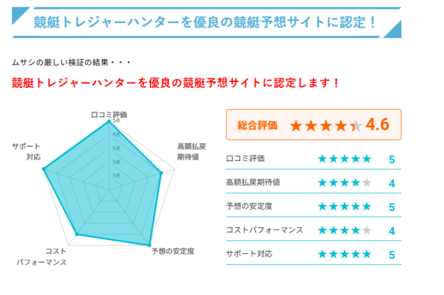The width and height of the screenshot is (444, 295).
Task: Click the 高額払戻期待値 star rating row
Action: click(x=314, y=182)
